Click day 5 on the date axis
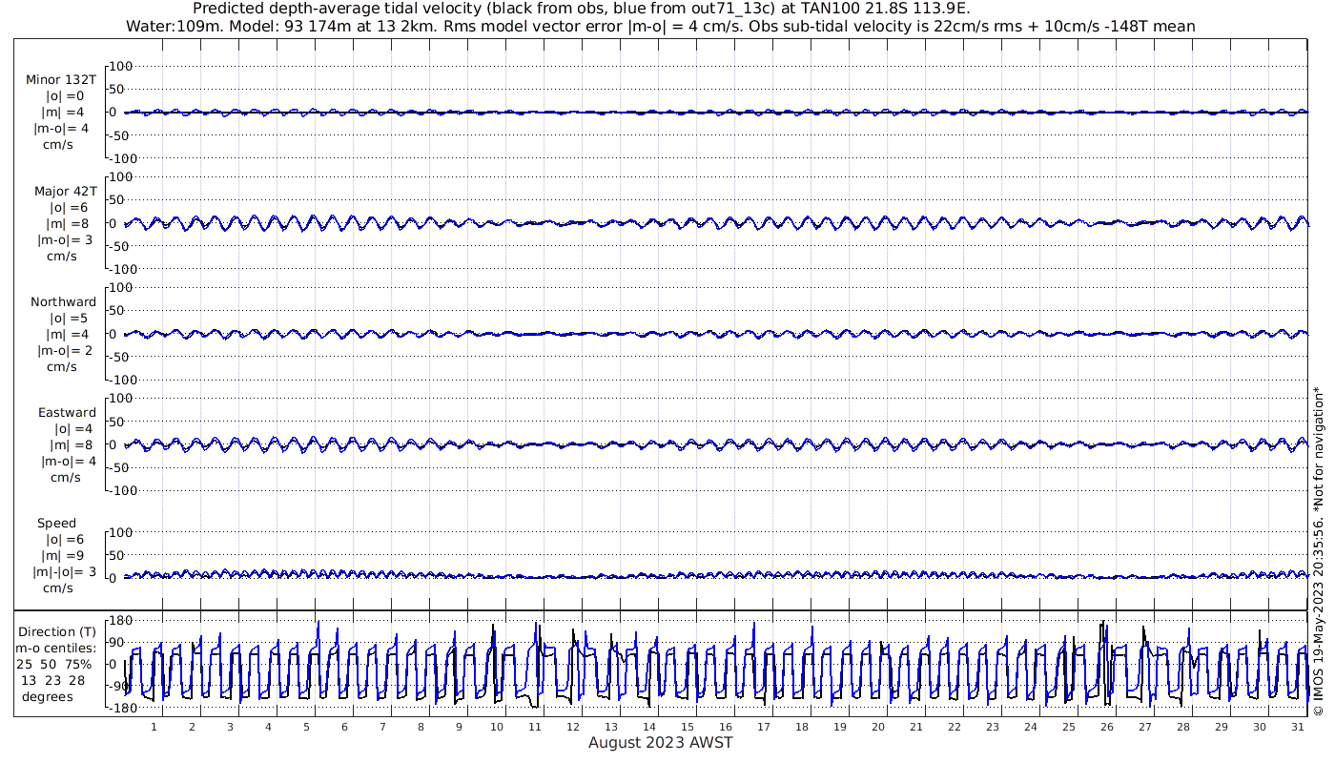Screen dimensions: 1335x763 (x=306, y=727)
